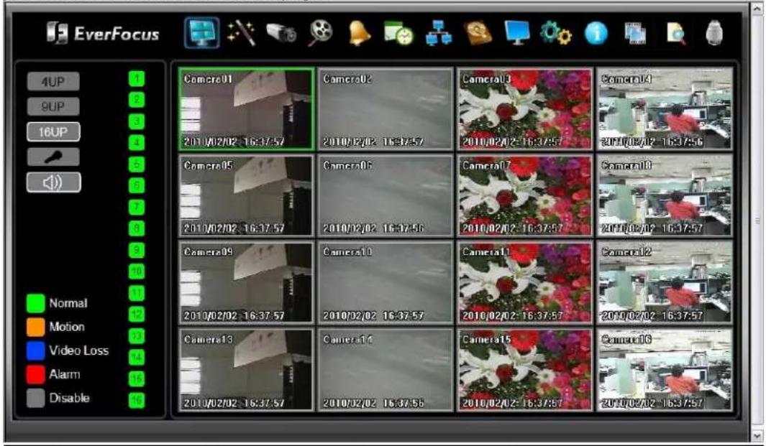The image size is (766, 446).
Task: Launch the setup wizard wand icon
Action: click(x=242, y=33)
